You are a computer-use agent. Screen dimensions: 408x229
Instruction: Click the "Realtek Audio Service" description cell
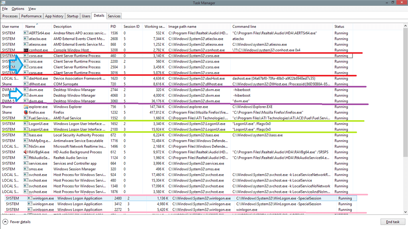pyautogui.click(x=71, y=158)
